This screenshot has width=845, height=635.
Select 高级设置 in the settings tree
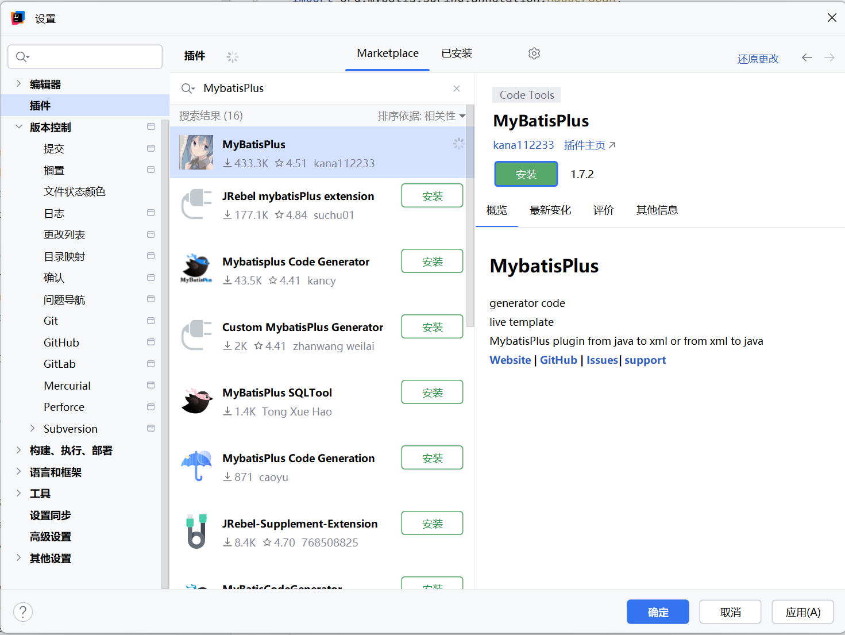pos(51,537)
